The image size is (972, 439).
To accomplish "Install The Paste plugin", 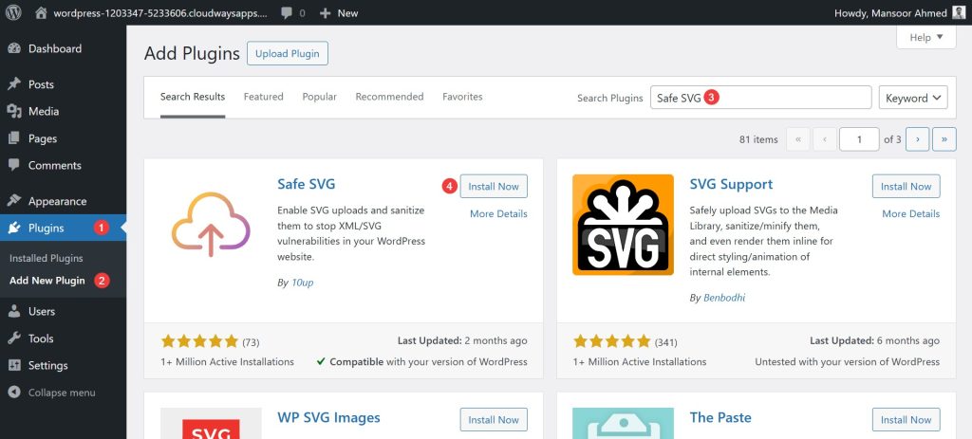I will coord(906,420).
